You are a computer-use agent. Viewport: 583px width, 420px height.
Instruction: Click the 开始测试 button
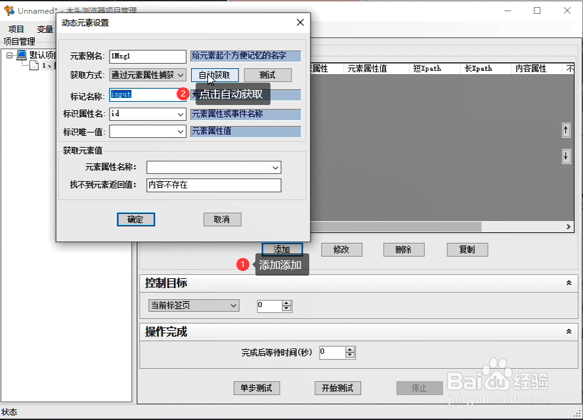[337, 388]
